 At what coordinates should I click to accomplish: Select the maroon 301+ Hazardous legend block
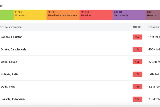(153, 15)
